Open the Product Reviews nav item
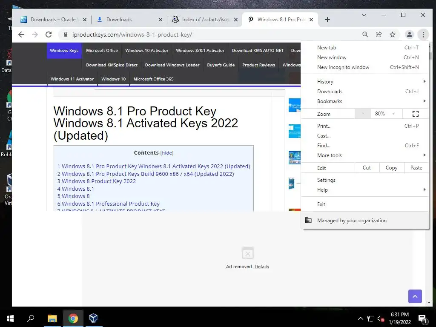Viewport: 436px width, 327px height. (x=258, y=65)
